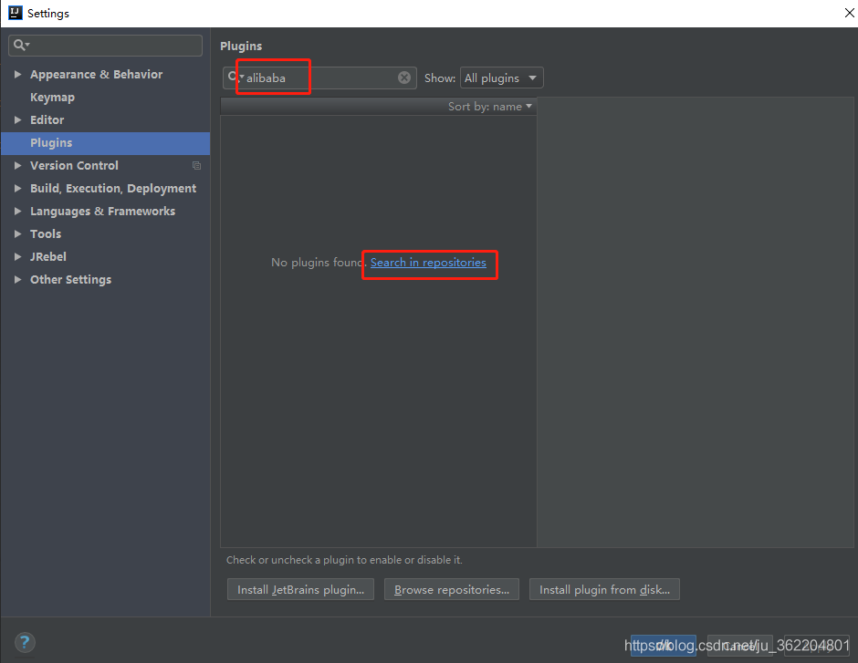Select JRebel settings category
This screenshot has height=663, width=858.
tap(48, 257)
